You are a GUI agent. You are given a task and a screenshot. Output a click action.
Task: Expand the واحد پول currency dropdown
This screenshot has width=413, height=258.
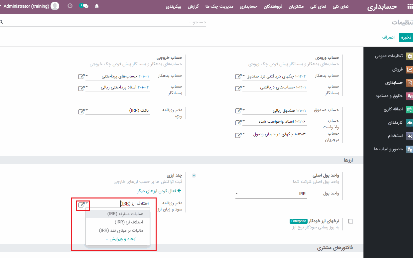coord(237,193)
